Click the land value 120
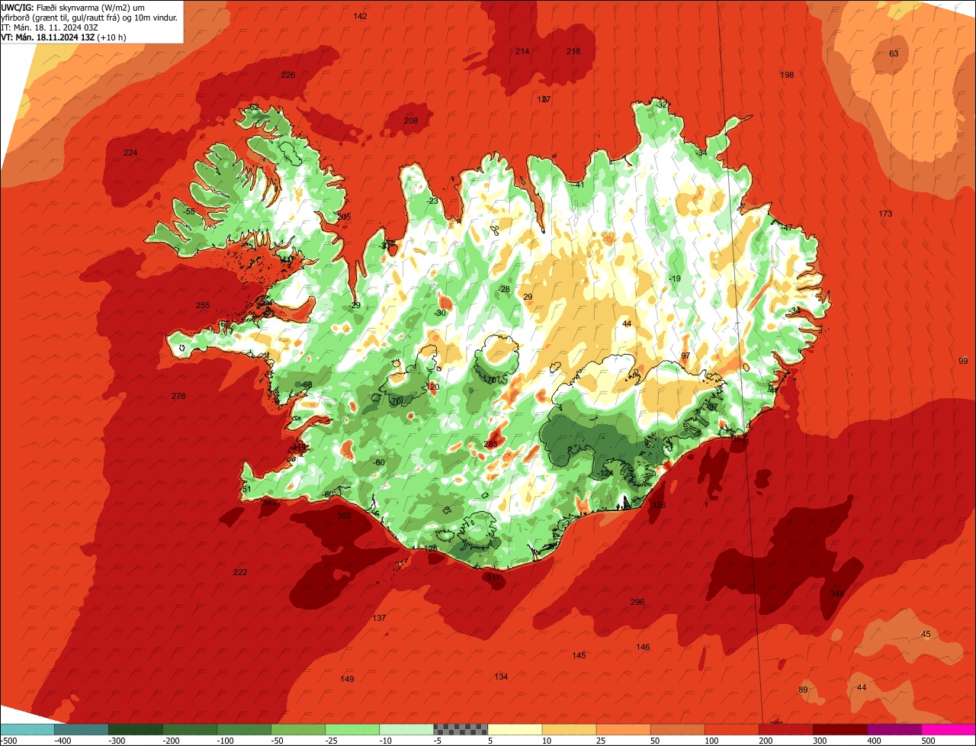Viewport: 976px width, 746px height. coord(433,387)
